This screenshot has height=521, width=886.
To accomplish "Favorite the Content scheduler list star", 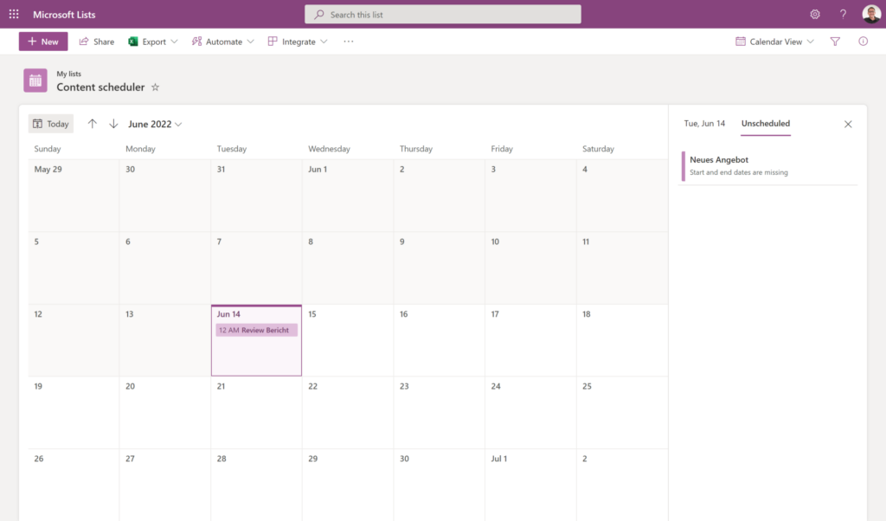I will coord(156,87).
